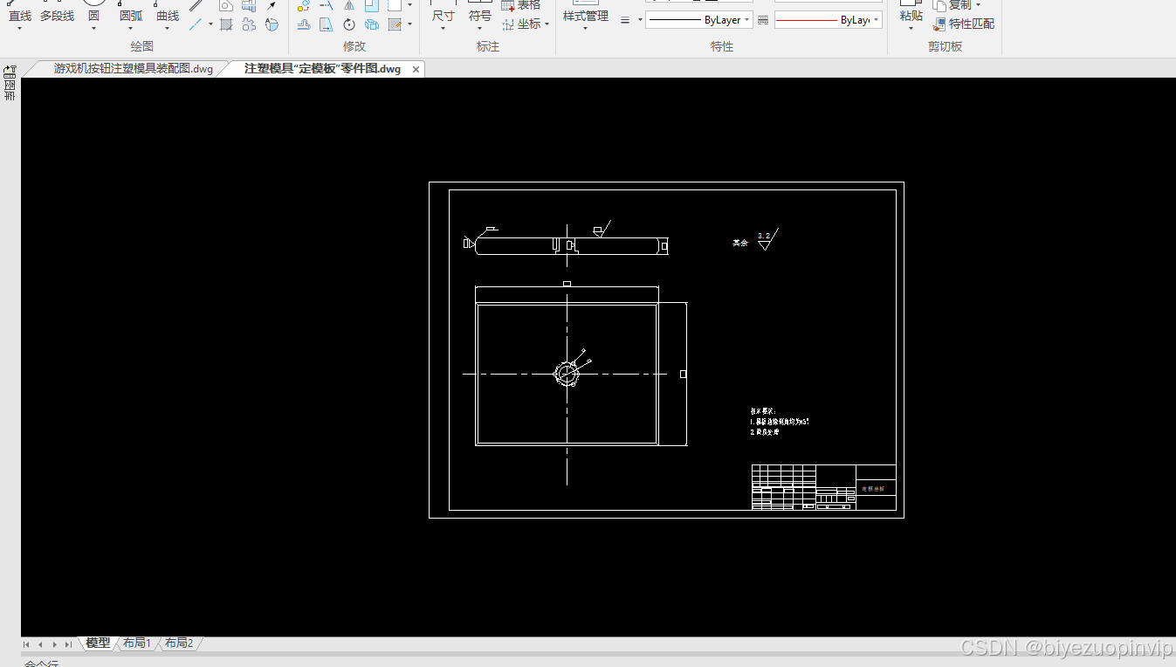The width and height of the screenshot is (1176, 667).
Task: Select the Curve (曲线) tool
Action: pyautogui.click(x=168, y=11)
